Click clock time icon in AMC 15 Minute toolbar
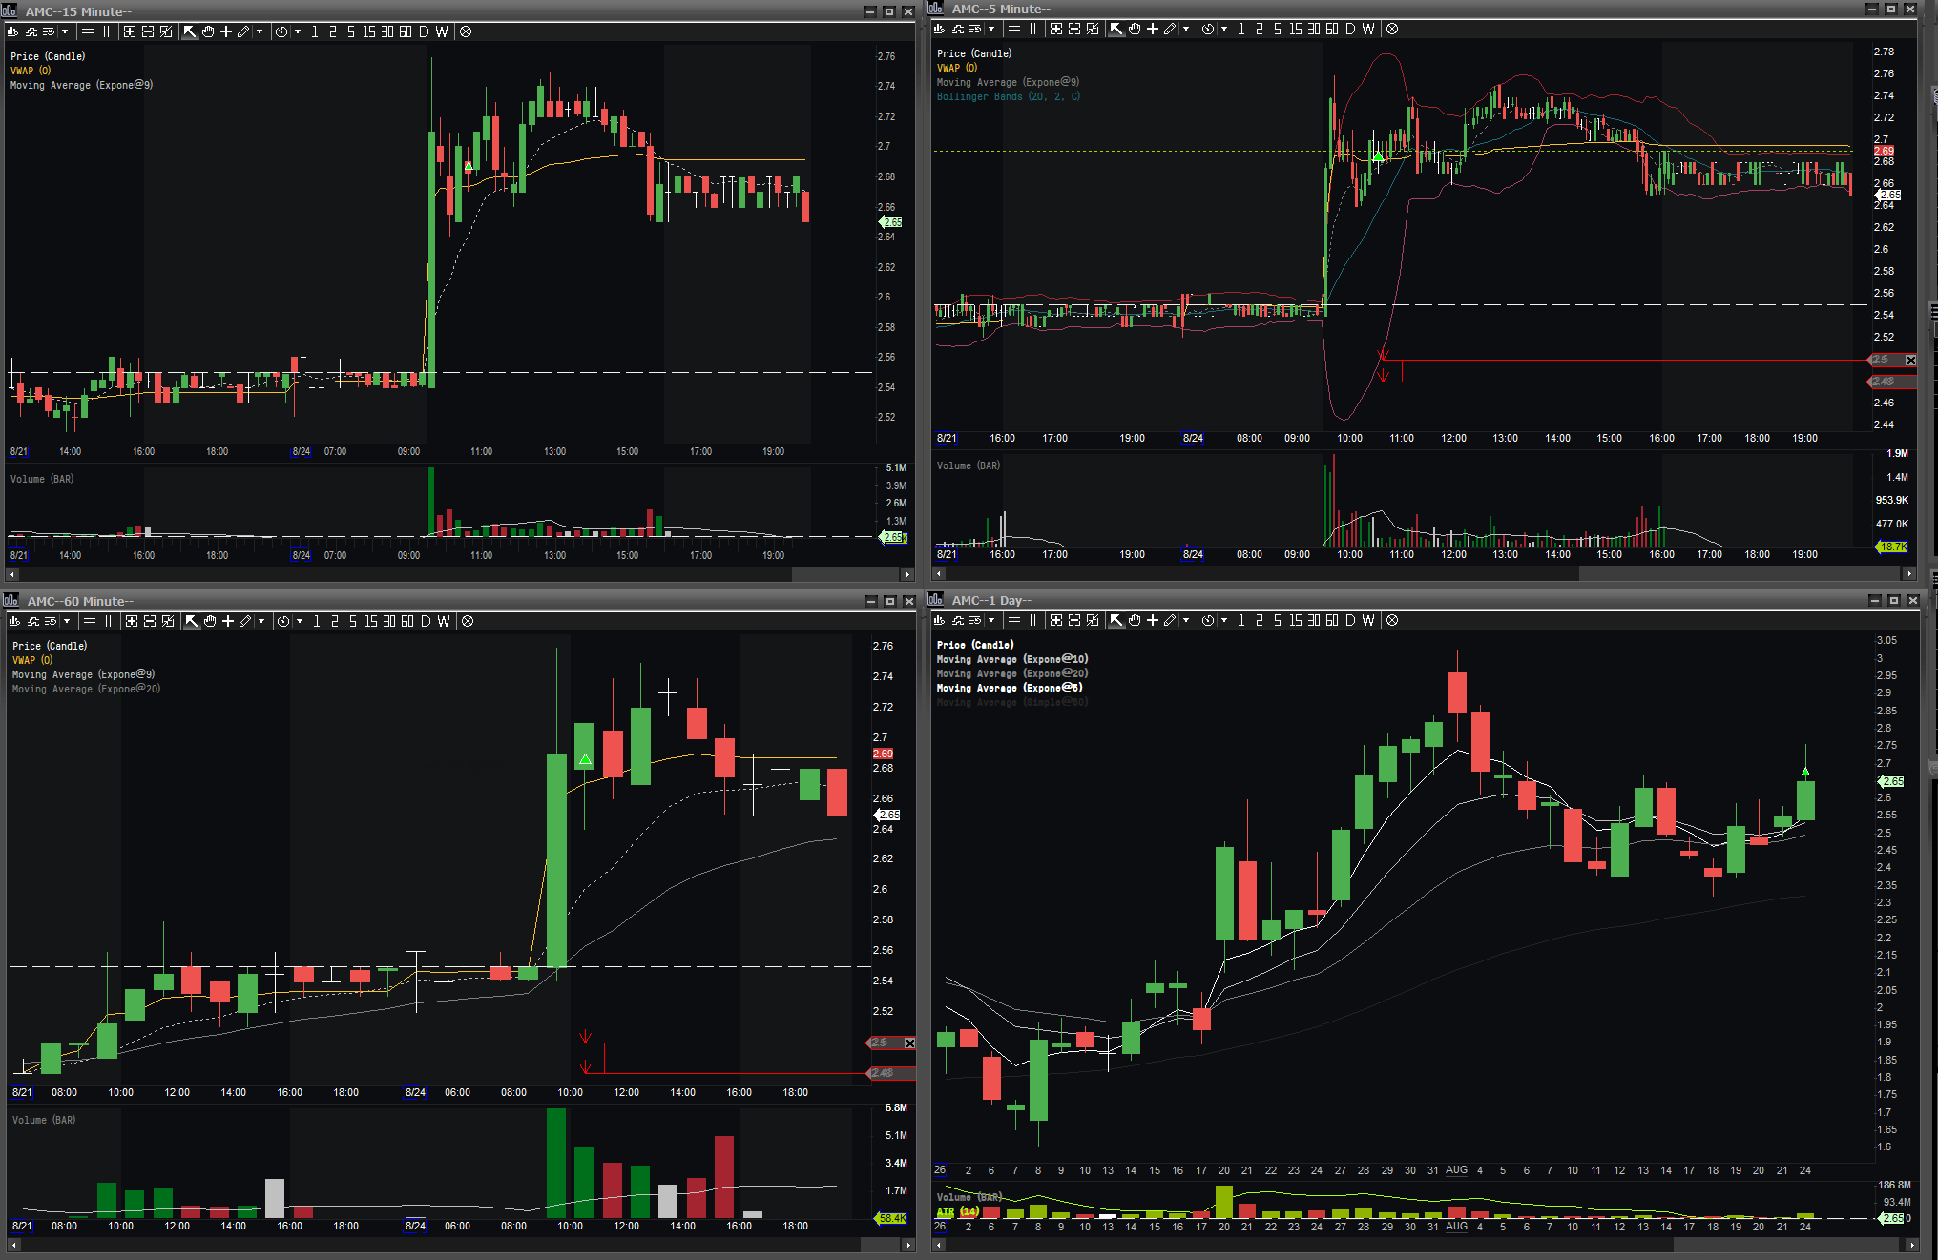1938x1260 pixels. coord(281,31)
